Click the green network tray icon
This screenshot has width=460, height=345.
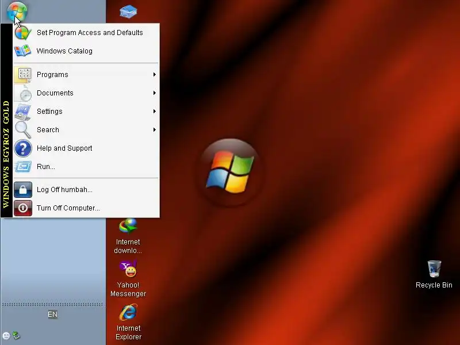(x=16, y=335)
